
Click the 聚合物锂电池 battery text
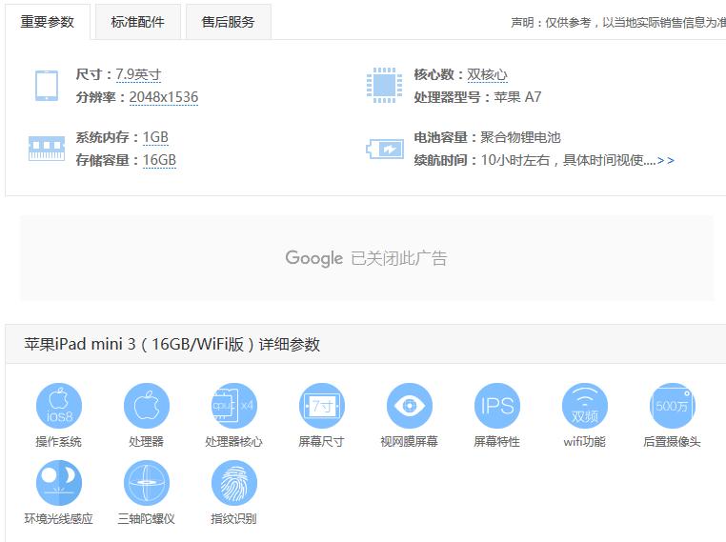coord(520,137)
